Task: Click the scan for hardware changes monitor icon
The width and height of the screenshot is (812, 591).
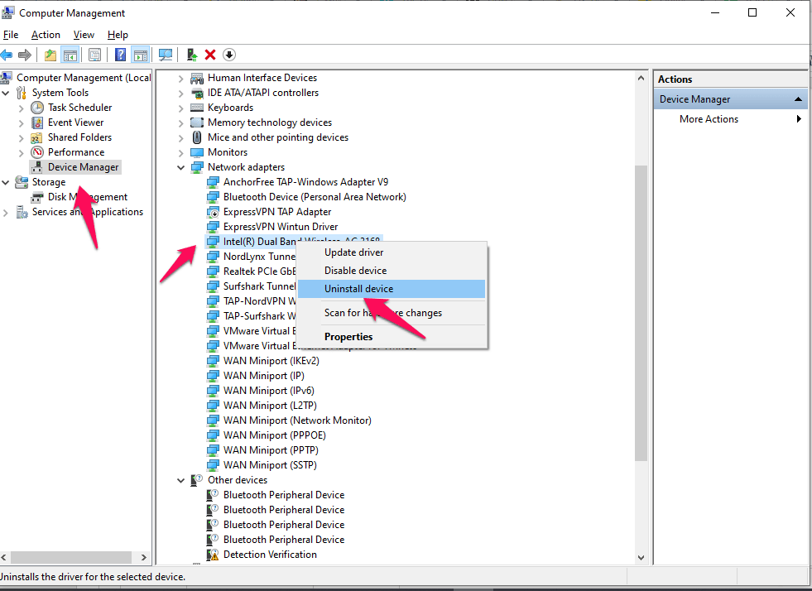Action: point(166,55)
